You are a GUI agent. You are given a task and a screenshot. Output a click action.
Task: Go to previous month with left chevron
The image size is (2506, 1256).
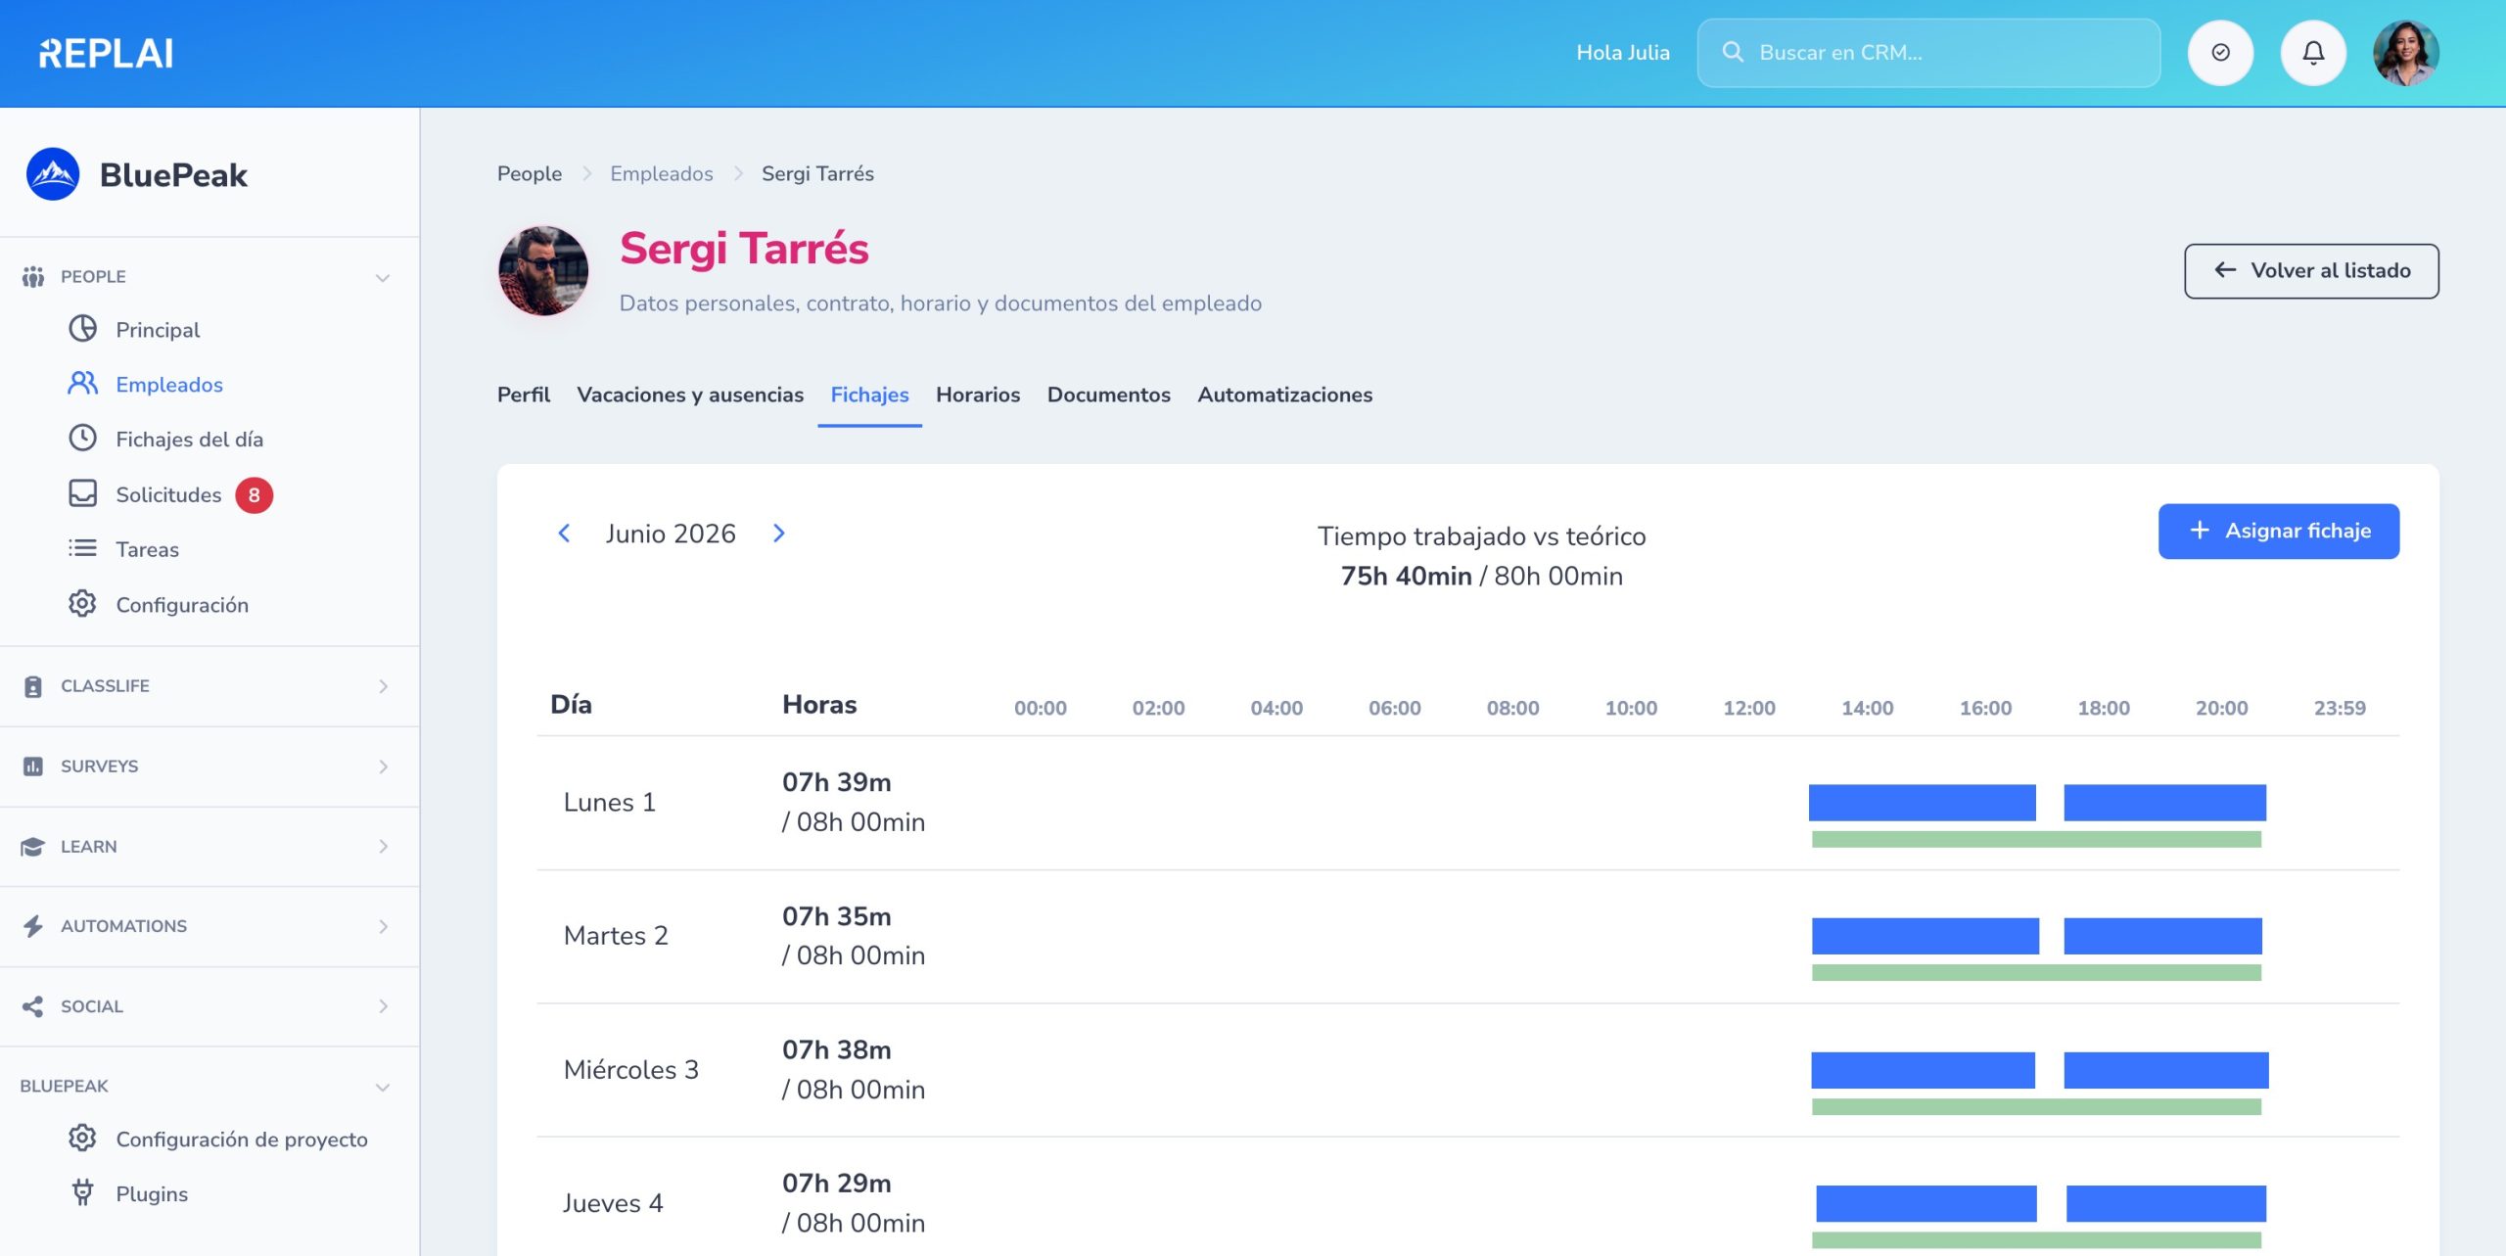click(x=564, y=534)
